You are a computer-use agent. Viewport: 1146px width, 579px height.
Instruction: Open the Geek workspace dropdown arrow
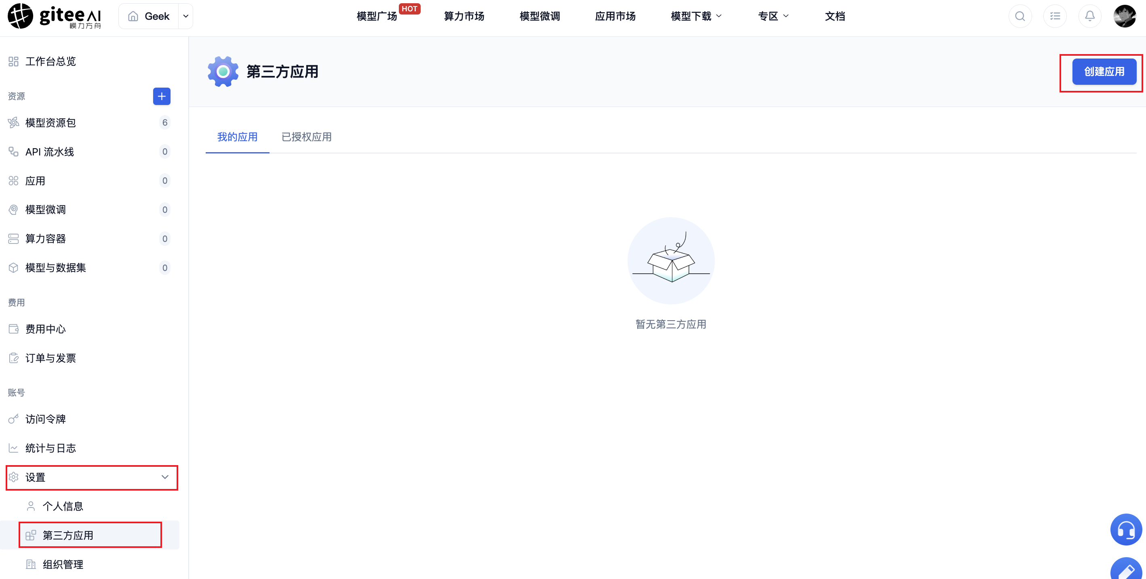[x=185, y=17]
